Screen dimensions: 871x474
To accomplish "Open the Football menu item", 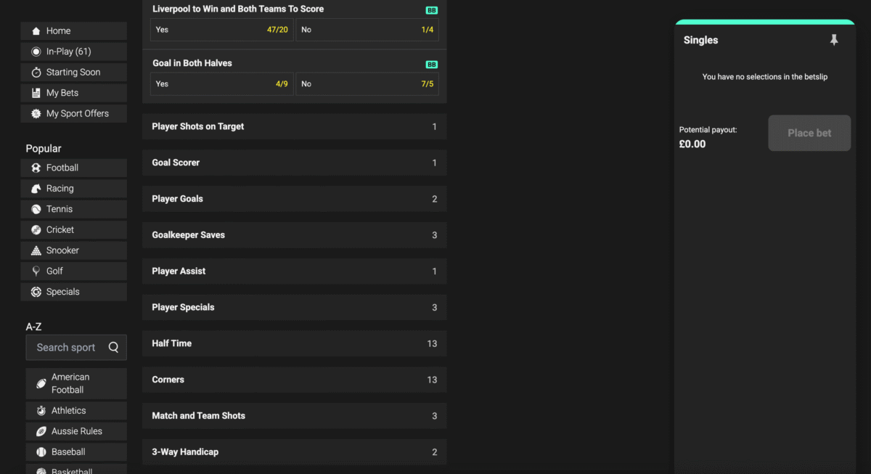I will (x=73, y=168).
